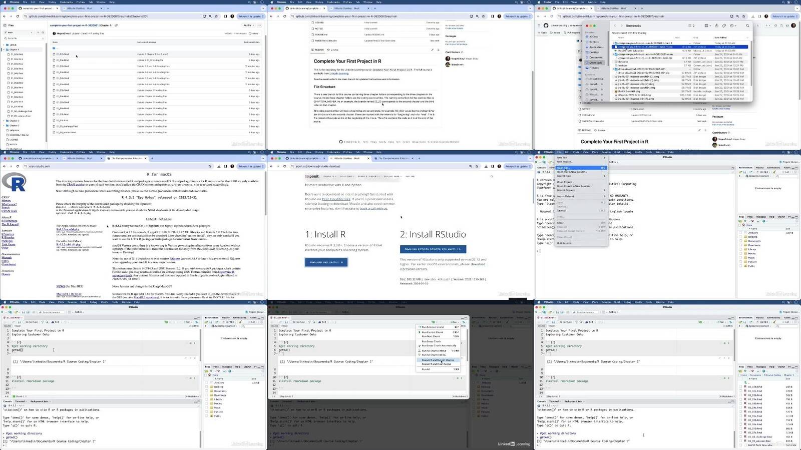Tick Downloads checkbox in RStudio with File menu open
The width and height of the screenshot is (801, 450).
(x=741, y=245)
